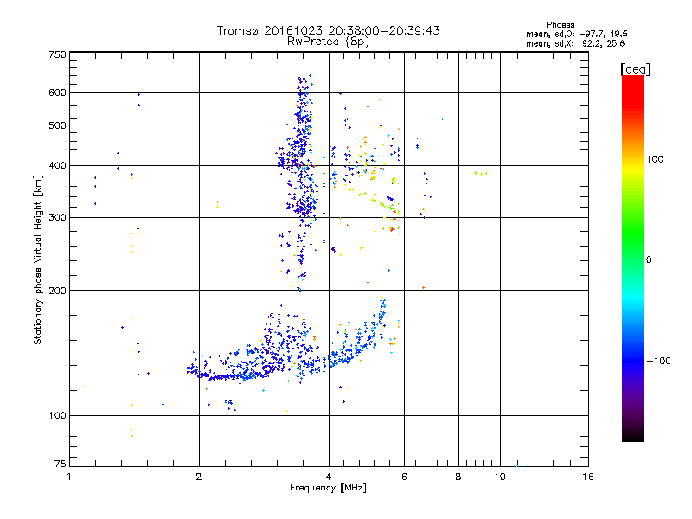Click the '[deg]' colorbar unit label
692x519 pixels.
click(x=635, y=69)
